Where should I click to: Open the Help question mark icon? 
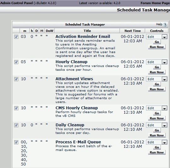click(165, 25)
